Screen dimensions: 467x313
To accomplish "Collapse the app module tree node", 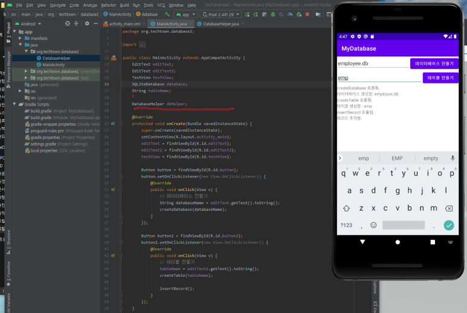I will 14,31.
